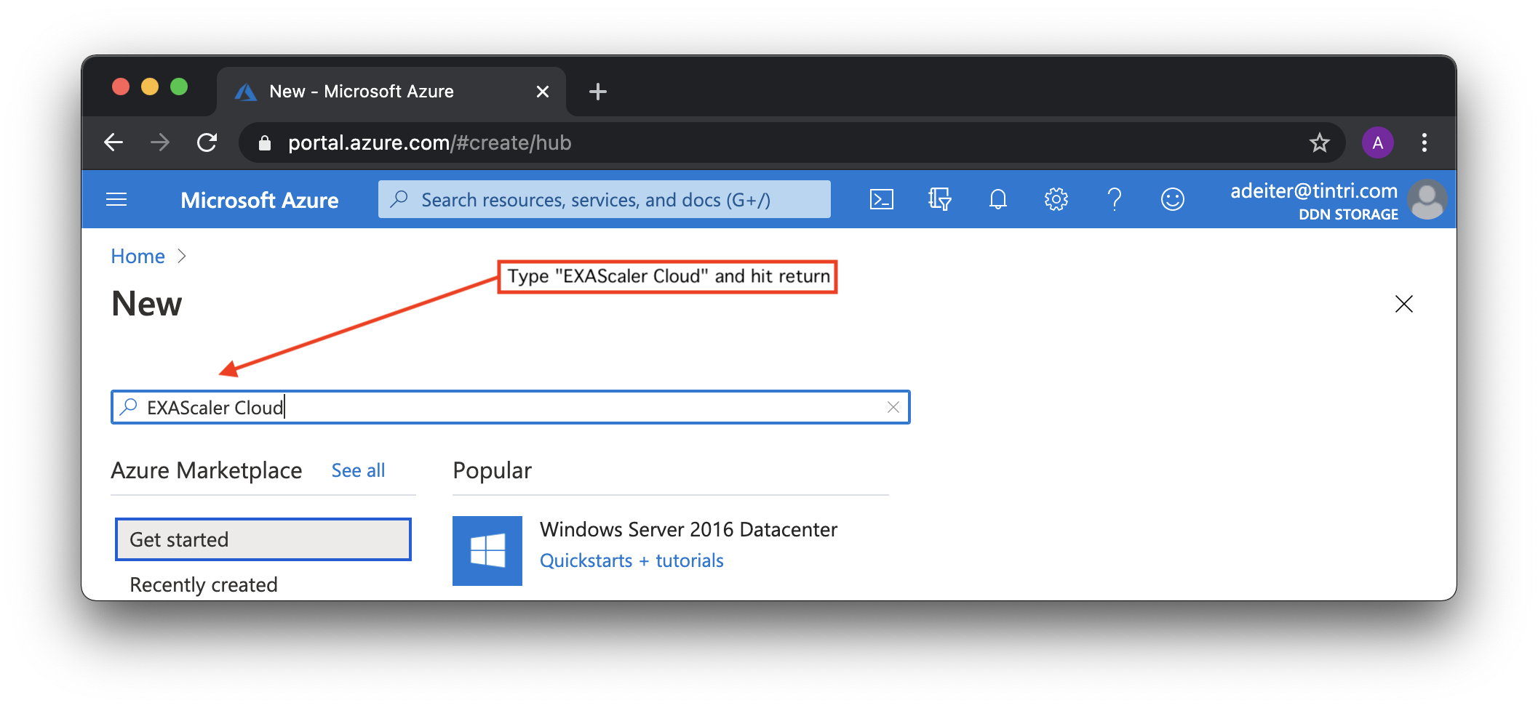This screenshot has width=1538, height=708.
Task: Click the Windows Server 2016 Datacenter tile icon
Action: [x=487, y=550]
